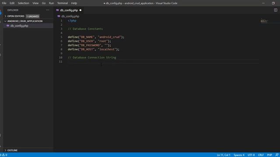Viewport: 280px width, 157px height.
Task: Click the PHP icon on the editor tab
Action: coord(57,10)
